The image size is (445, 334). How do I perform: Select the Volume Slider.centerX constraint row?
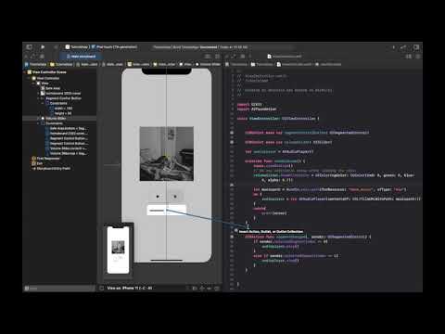(x=66, y=148)
